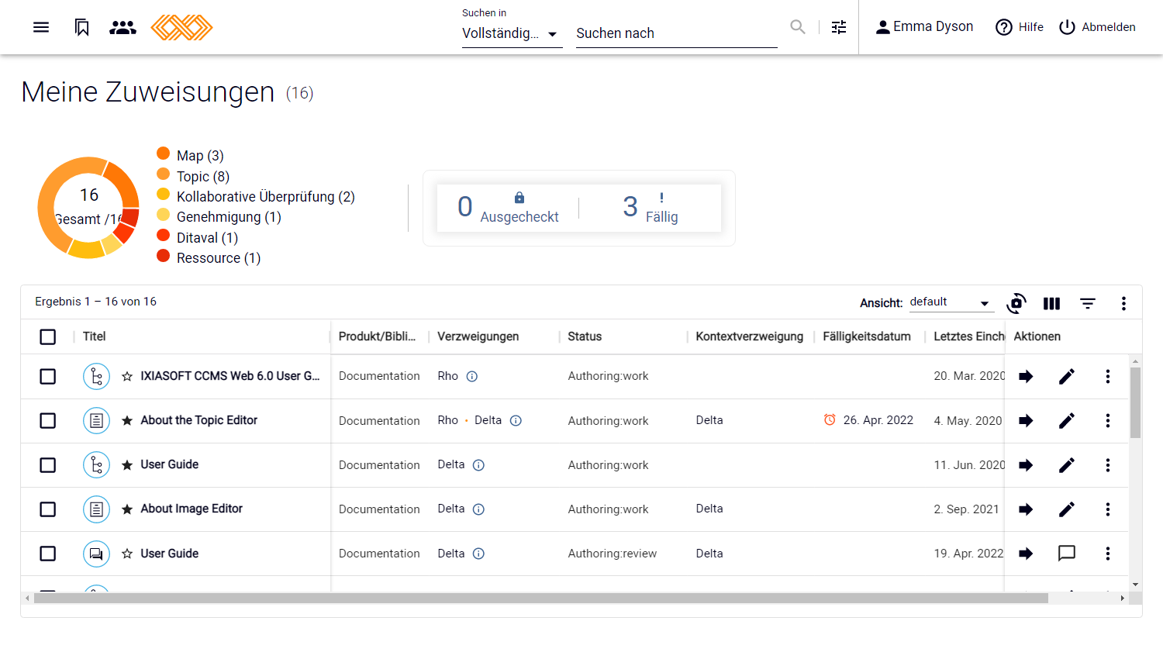Select Ressource (1) legend entry
This screenshot has width=1163, height=659.
(219, 258)
